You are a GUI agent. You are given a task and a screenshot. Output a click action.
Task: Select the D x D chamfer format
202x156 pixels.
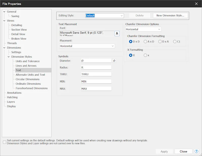pos(131,42)
